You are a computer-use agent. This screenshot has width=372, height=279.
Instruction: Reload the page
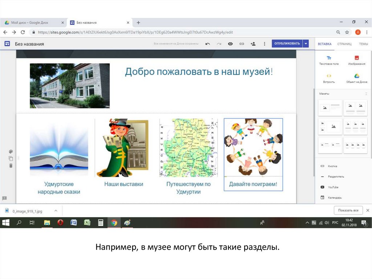tap(23, 32)
